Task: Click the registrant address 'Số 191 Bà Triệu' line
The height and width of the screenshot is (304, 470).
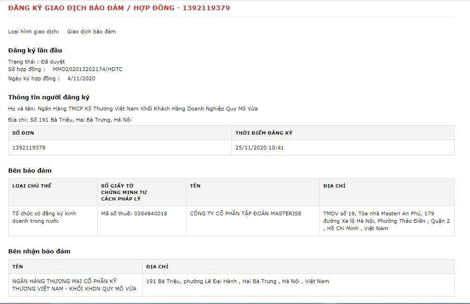Action: 70,120
